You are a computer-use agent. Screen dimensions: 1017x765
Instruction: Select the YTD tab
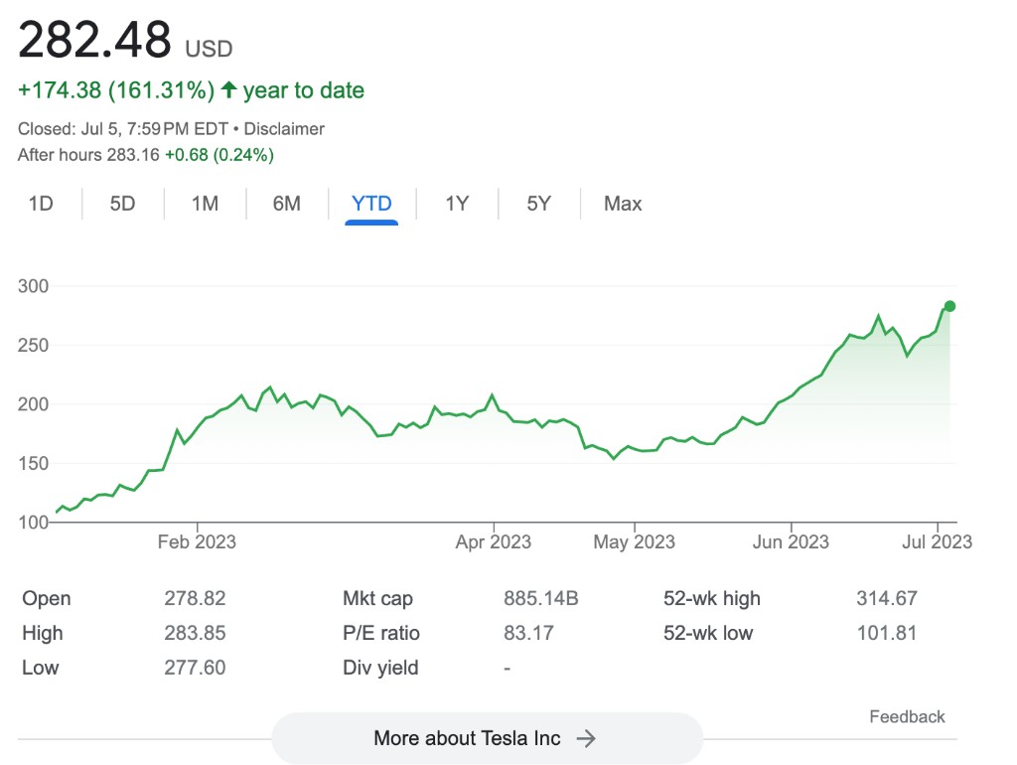(371, 204)
